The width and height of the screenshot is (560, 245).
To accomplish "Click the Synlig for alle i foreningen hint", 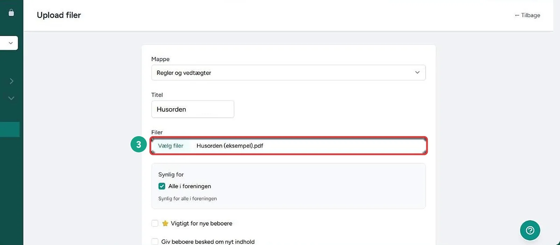I will [x=187, y=199].
